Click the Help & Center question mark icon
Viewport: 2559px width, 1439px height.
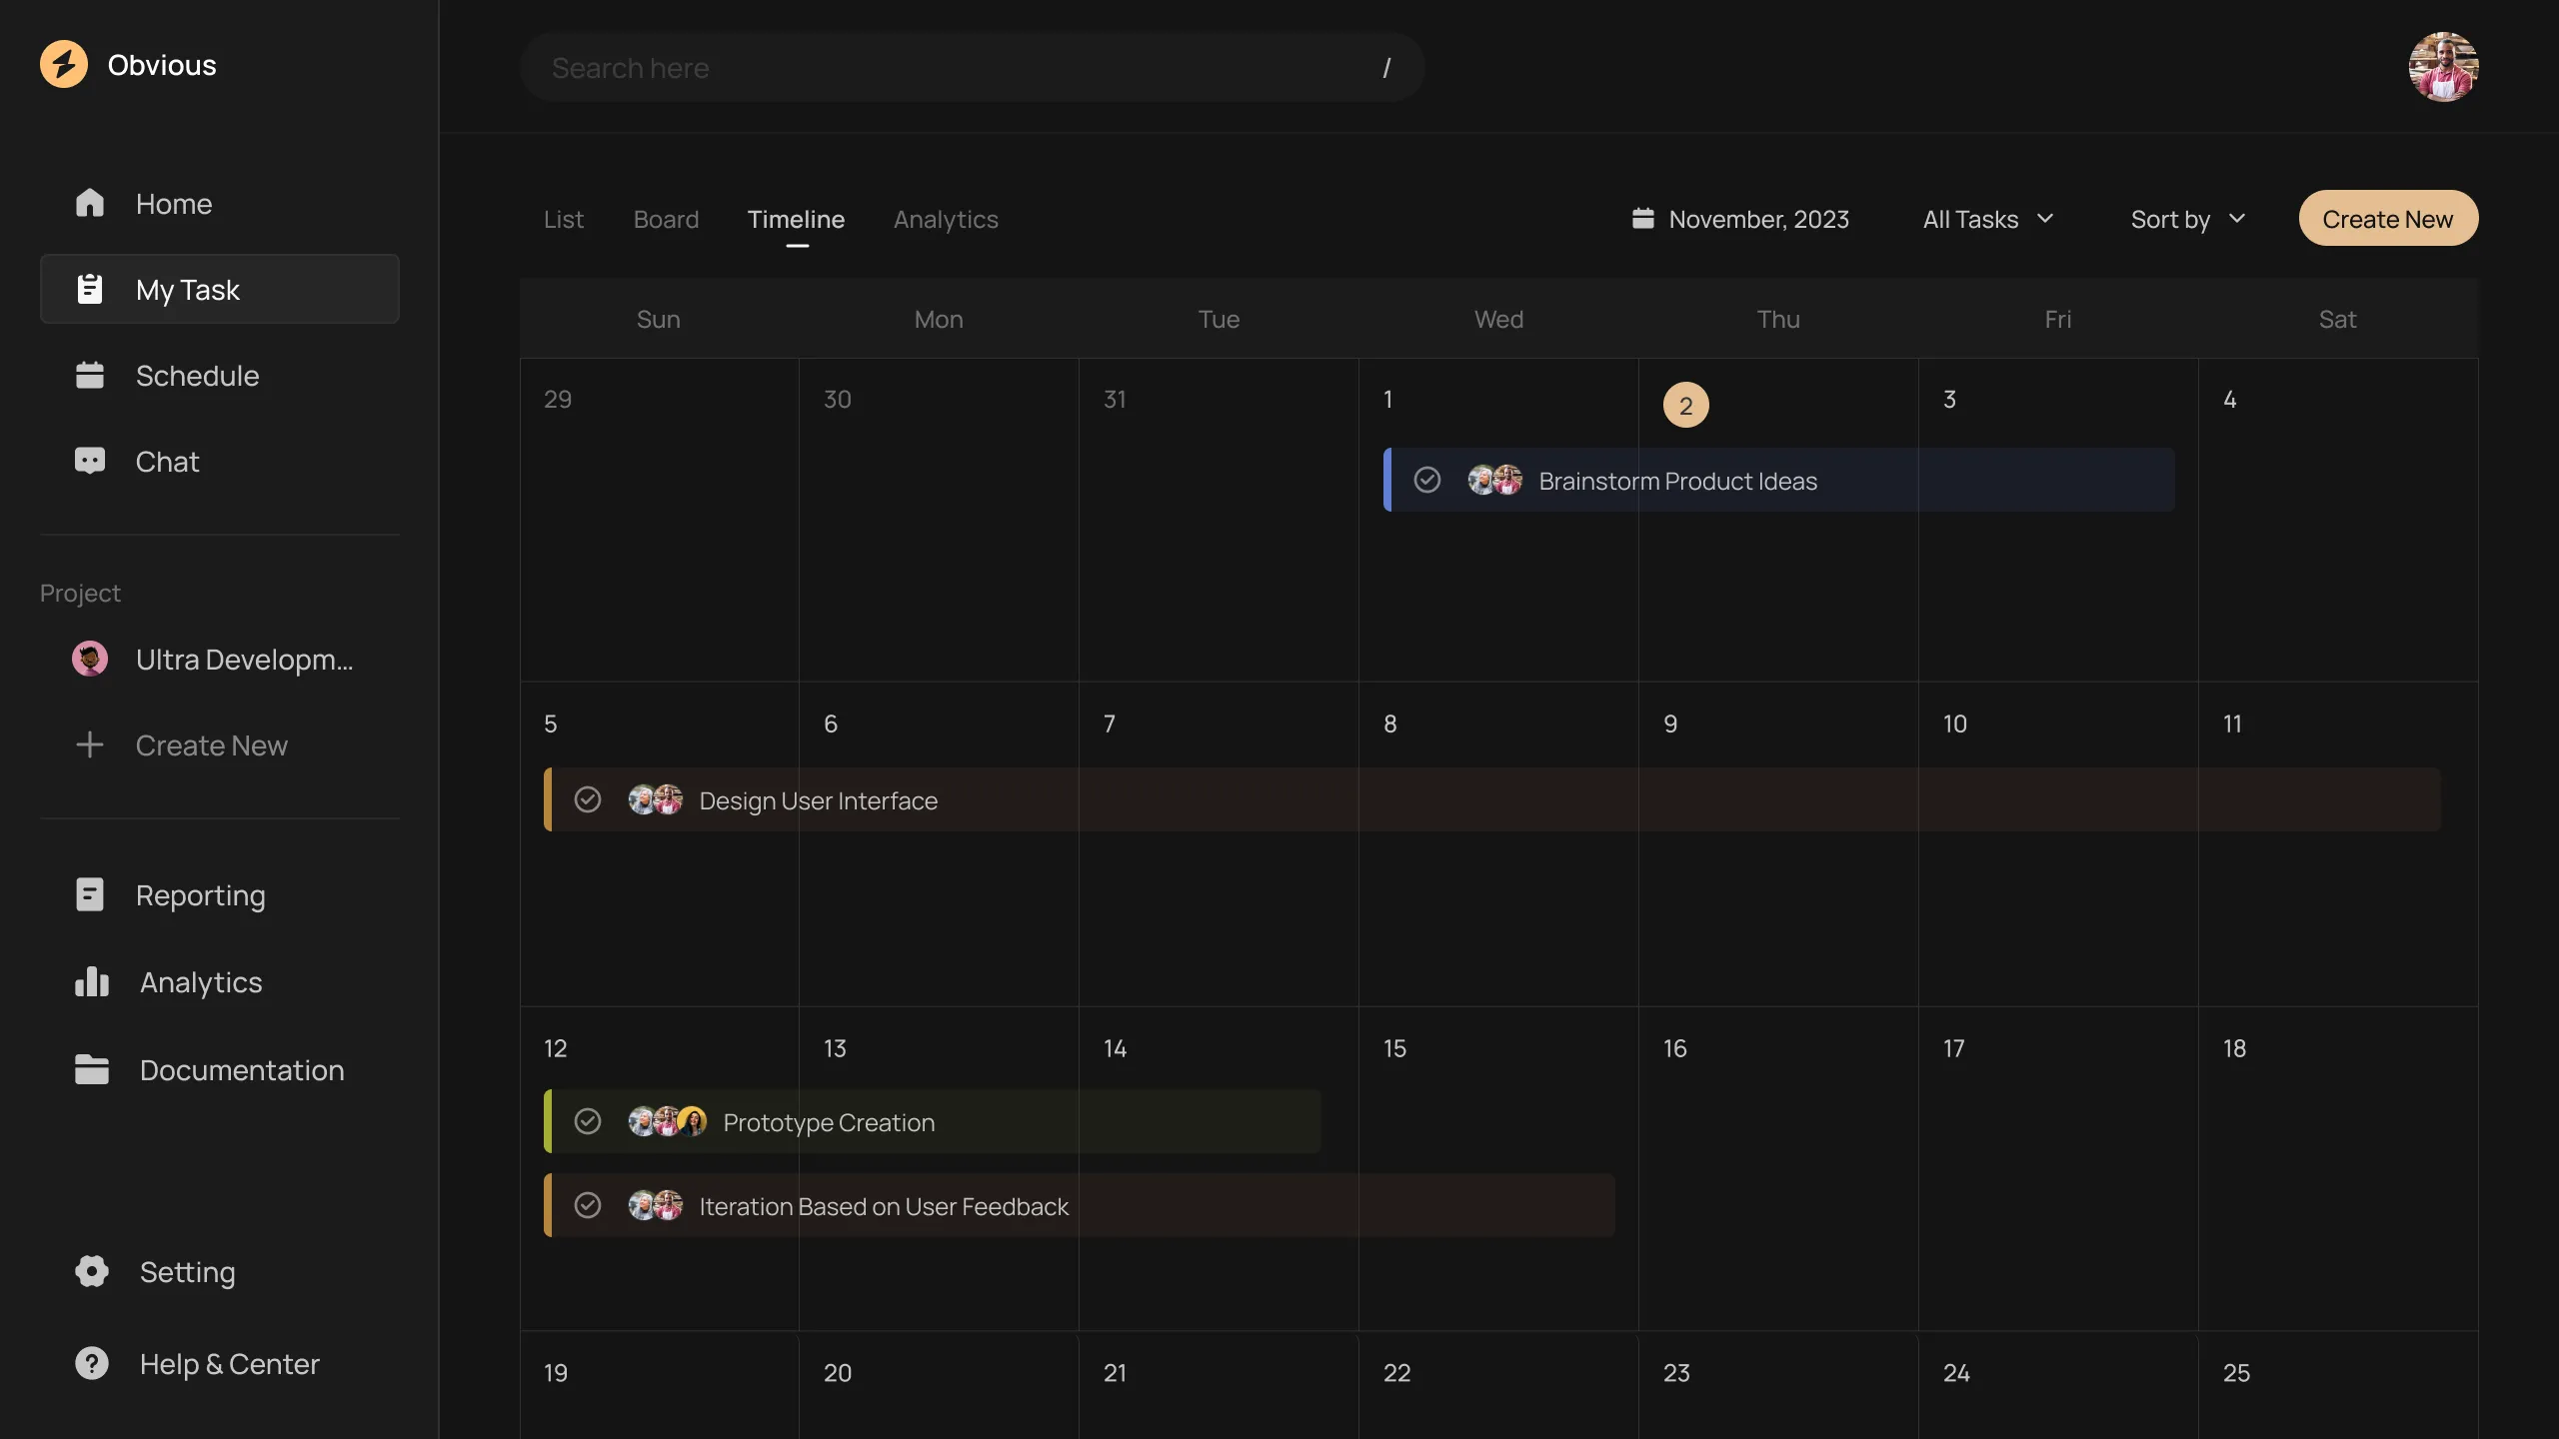point(92,1363)
